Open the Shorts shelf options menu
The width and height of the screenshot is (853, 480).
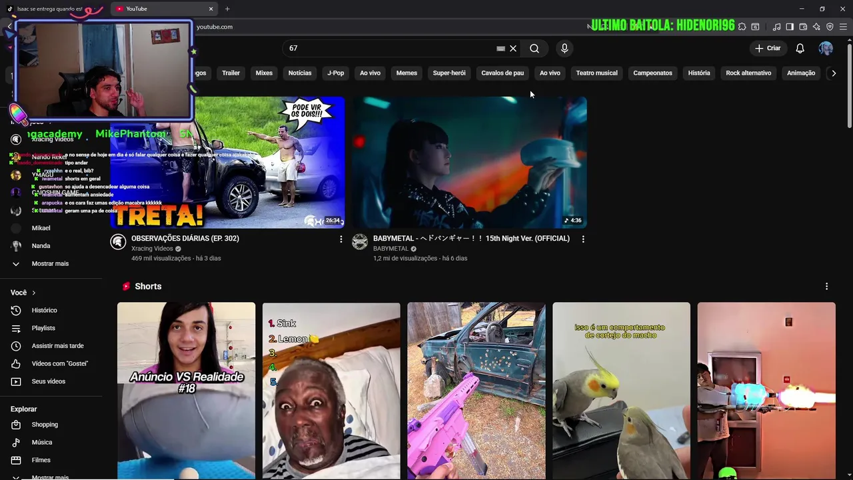click(x=826, y=286)
